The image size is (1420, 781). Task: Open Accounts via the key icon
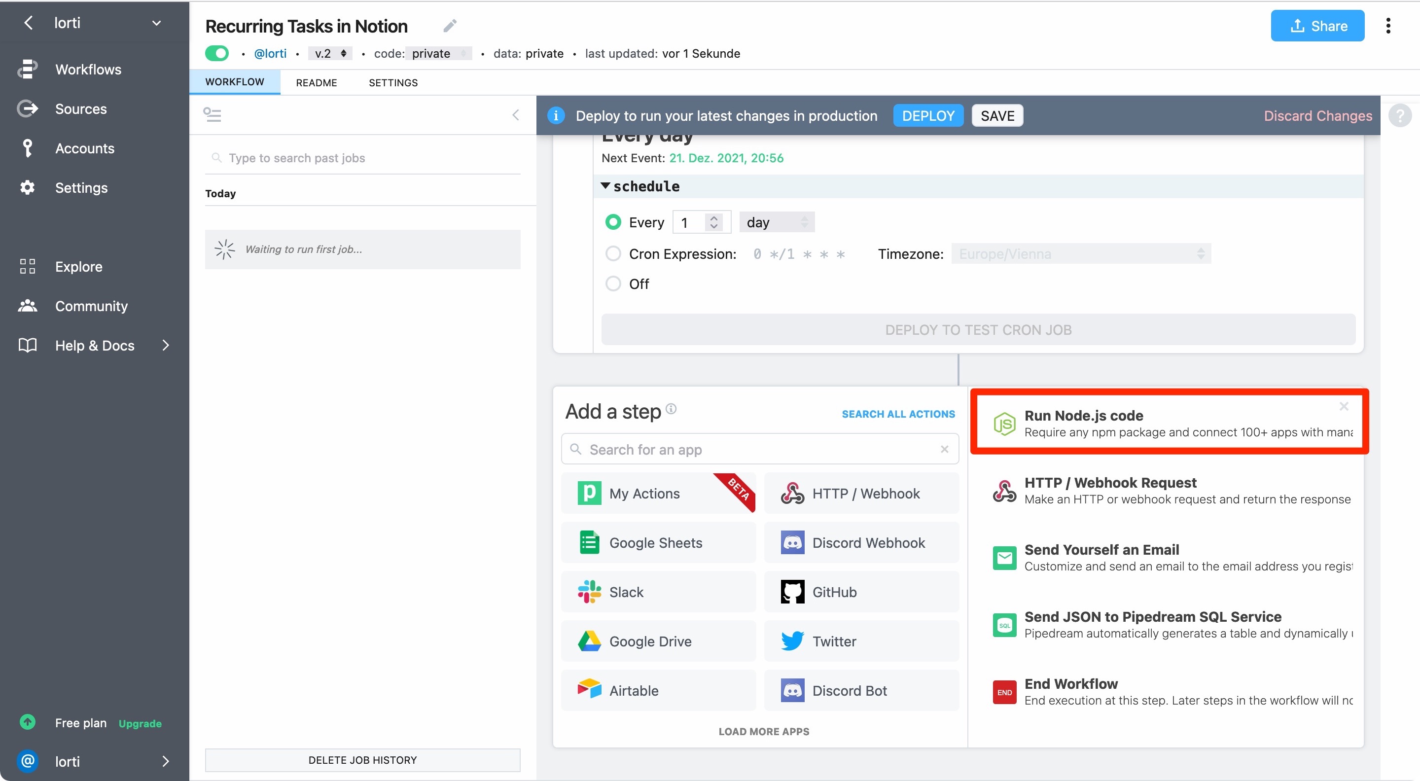[27, 148]
